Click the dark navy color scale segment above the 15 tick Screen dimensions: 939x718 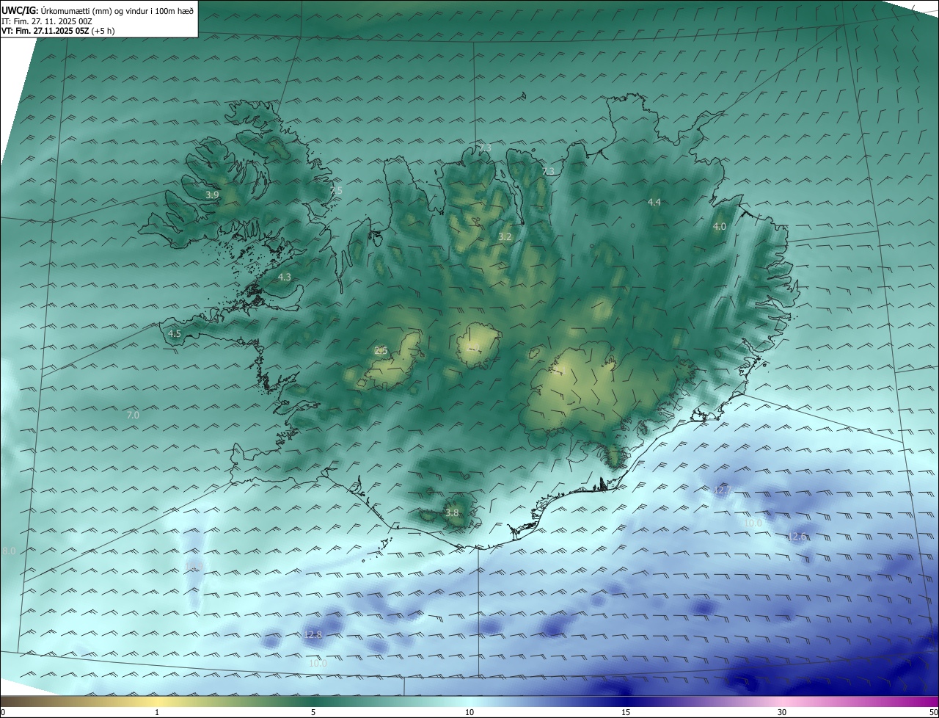(x=626, y=701)
